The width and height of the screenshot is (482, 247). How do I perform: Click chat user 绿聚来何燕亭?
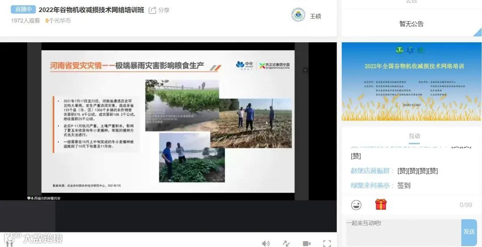370,185
